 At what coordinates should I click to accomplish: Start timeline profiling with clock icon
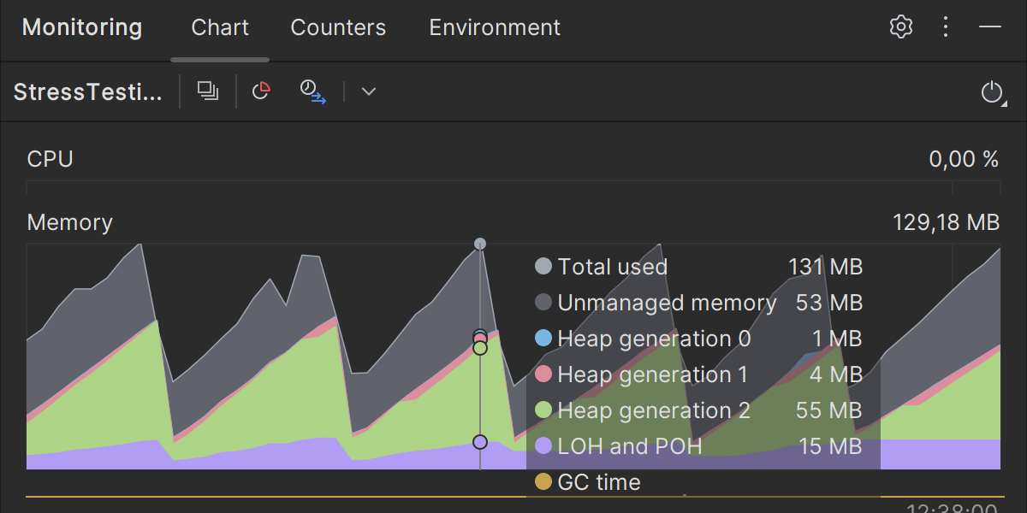pyautogui.click(x=312, y=91)
